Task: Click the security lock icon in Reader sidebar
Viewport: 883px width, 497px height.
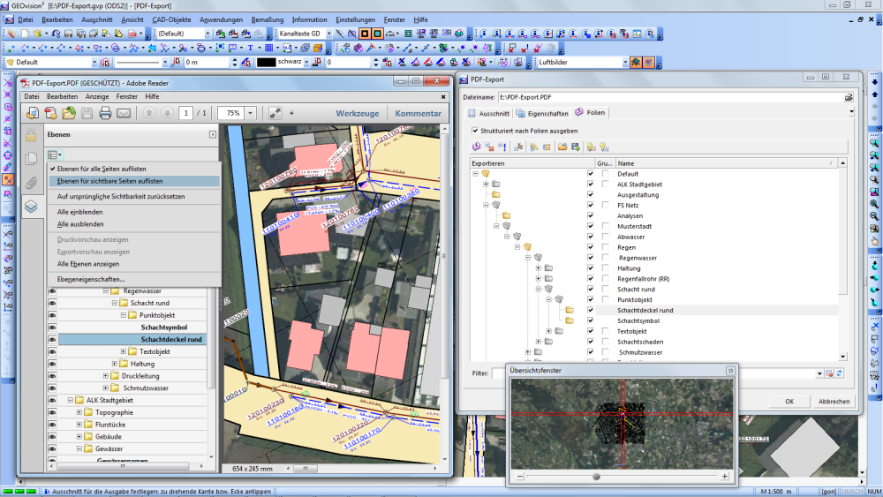Action: [x=31, y=135]
